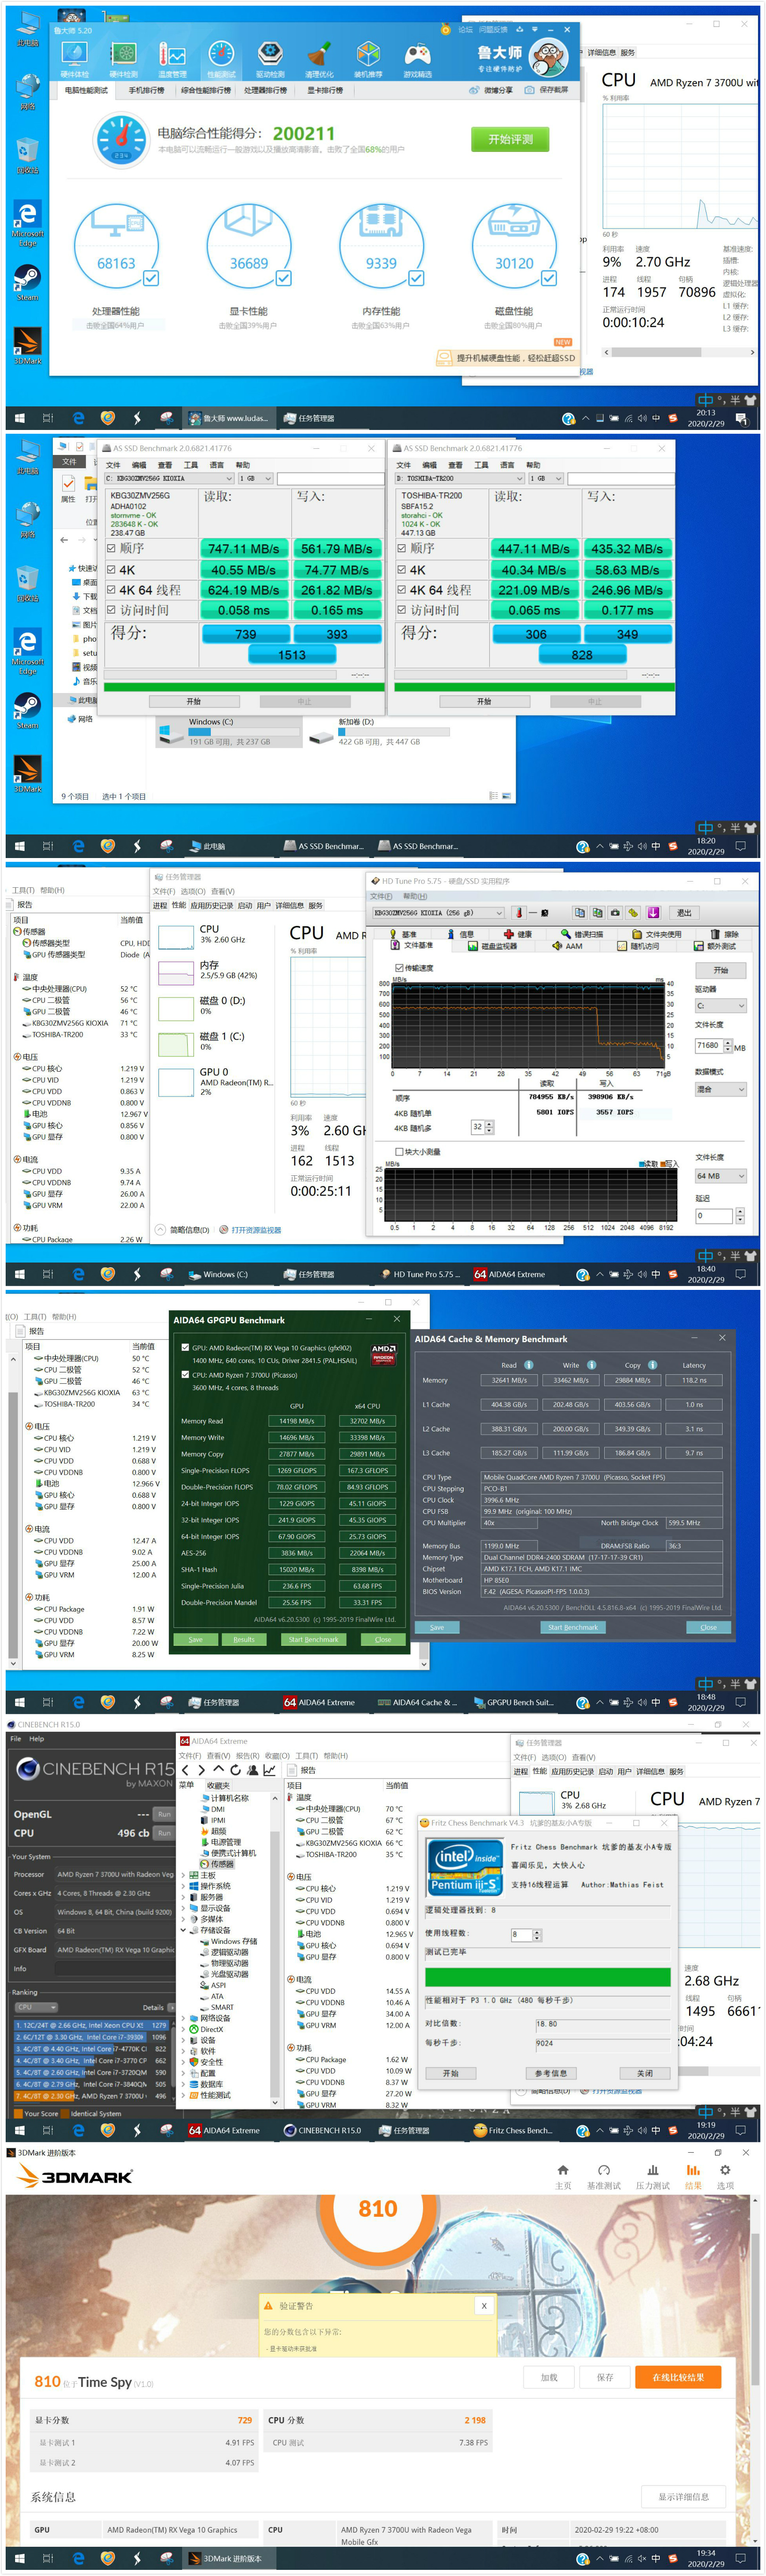Click Start Benchmark in AIDA64 GPGPU Benchmark
The width and height of the screenshot is (766, 2576).
click(x=313, y=1640)
